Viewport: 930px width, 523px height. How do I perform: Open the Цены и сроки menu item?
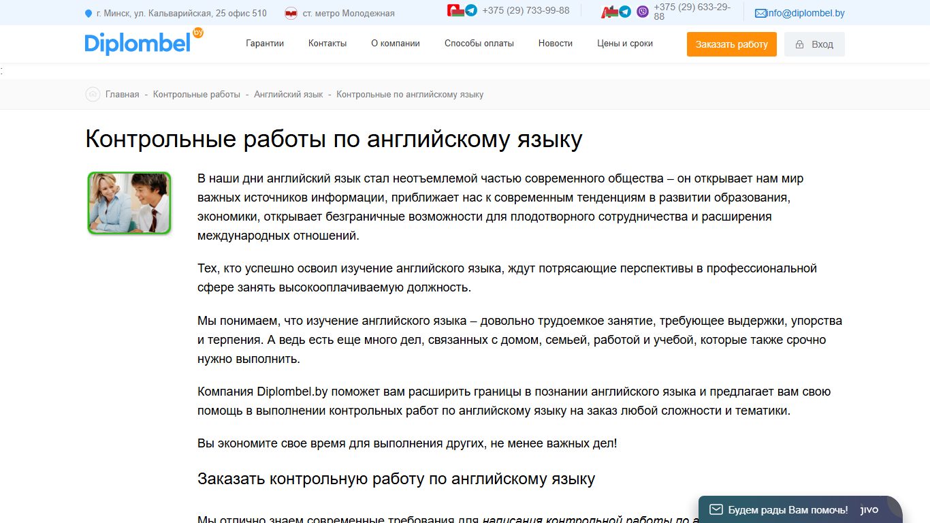click(625, 44)
